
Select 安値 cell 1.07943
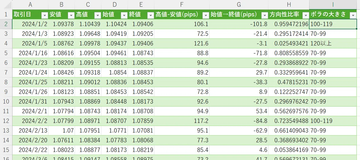[x=61, y=101]
